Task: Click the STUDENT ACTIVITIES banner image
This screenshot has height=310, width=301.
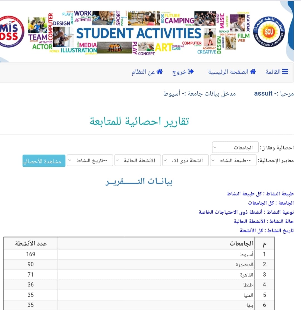Action: point(139,33)
